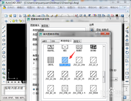This screenshot has height=101, width=131.
Task: Save the drawing with floppy icon
Action: [x=15, y=16]
